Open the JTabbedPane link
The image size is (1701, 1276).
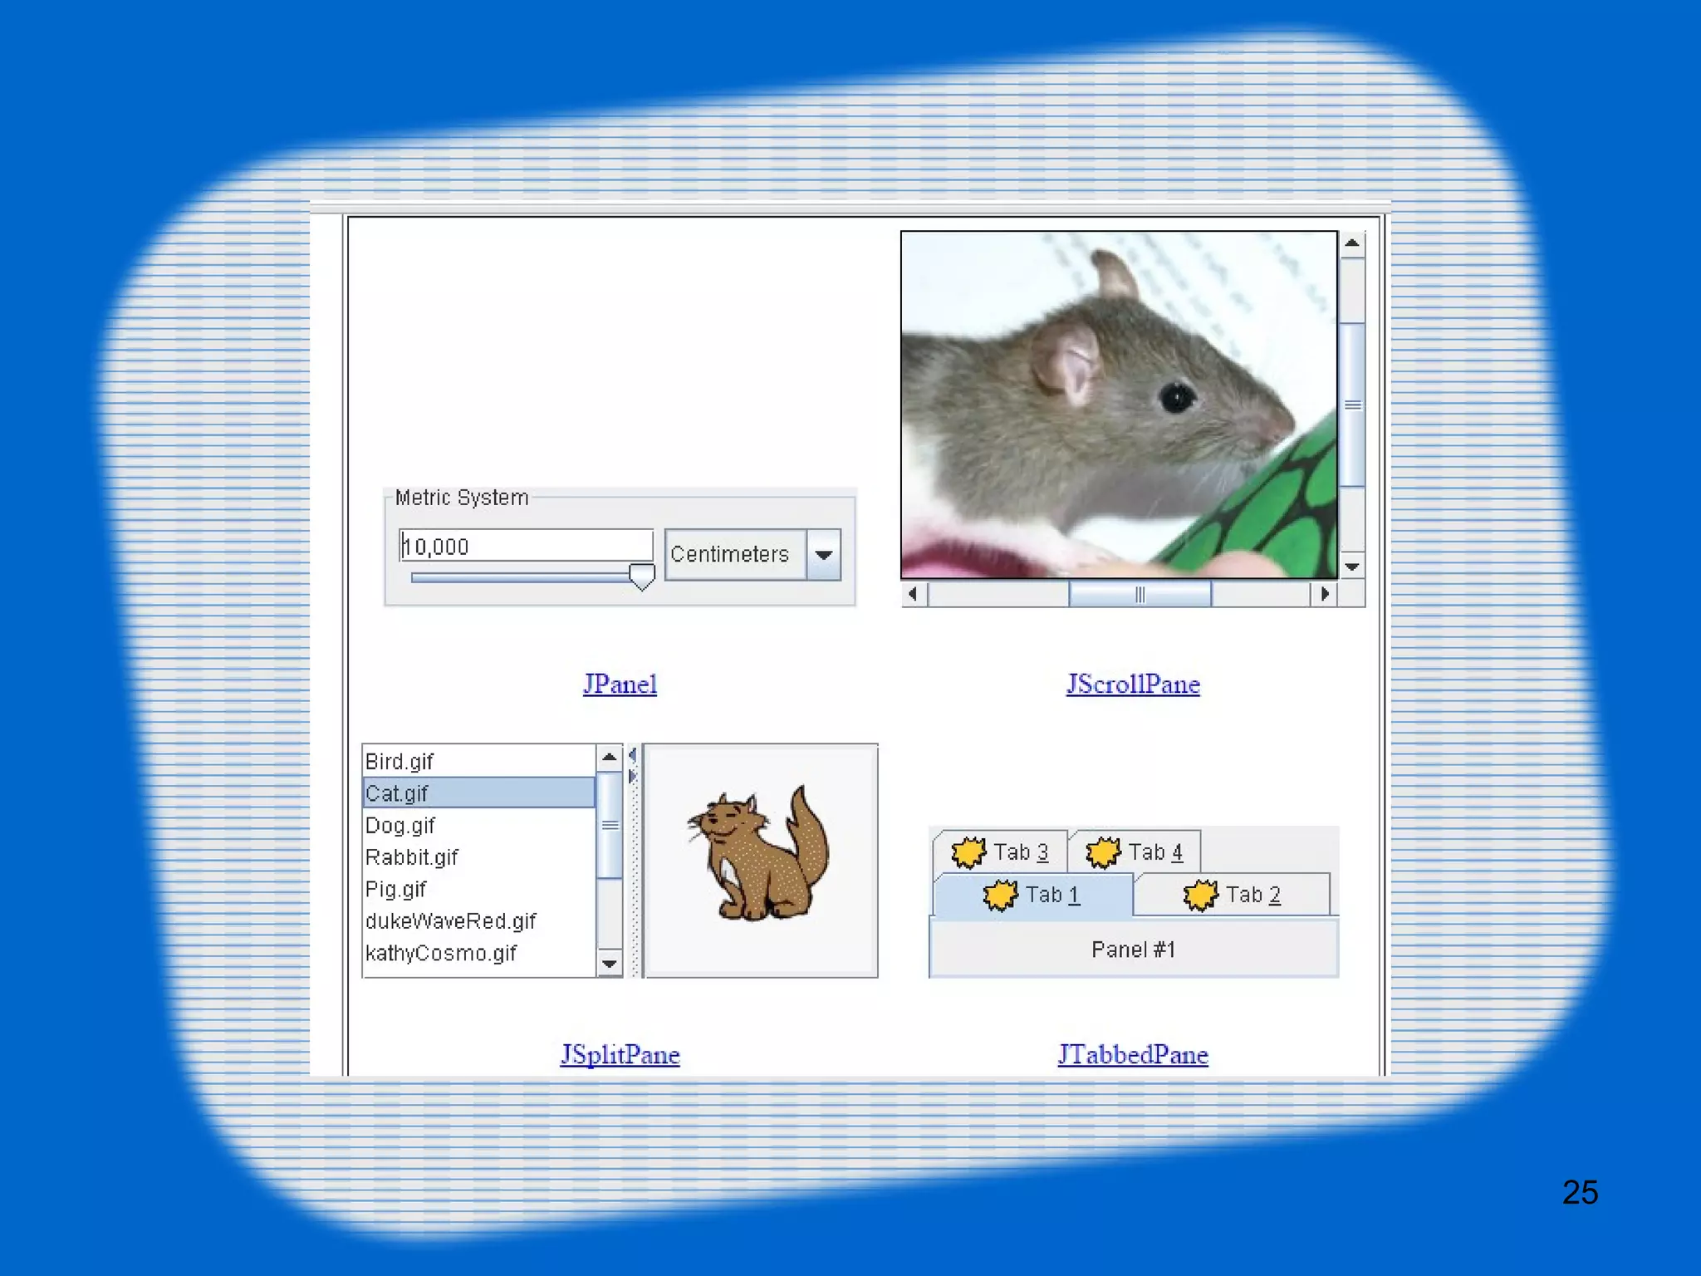point(1133,1055)
